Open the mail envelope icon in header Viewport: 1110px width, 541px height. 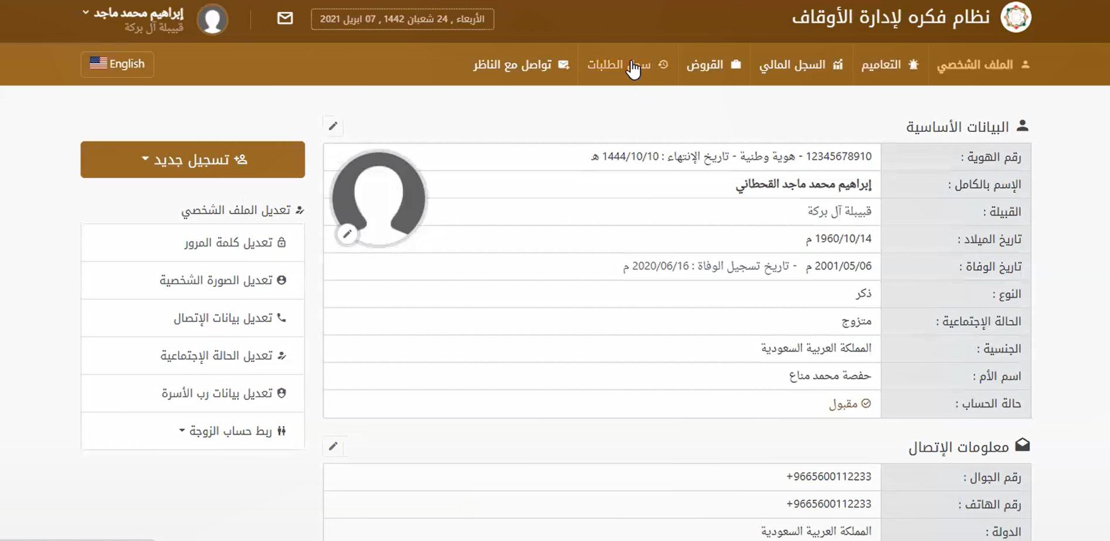(285, 19)
